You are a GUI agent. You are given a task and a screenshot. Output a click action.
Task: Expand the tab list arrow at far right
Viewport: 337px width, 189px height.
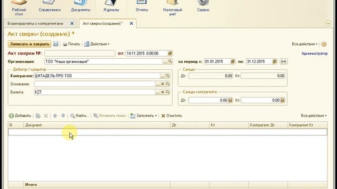pos(328,23)
